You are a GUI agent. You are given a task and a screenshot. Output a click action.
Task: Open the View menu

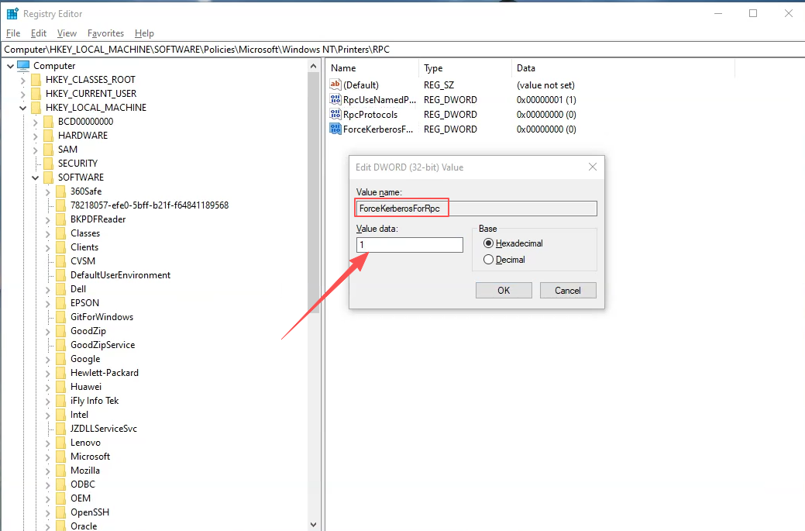pos(67,33)
